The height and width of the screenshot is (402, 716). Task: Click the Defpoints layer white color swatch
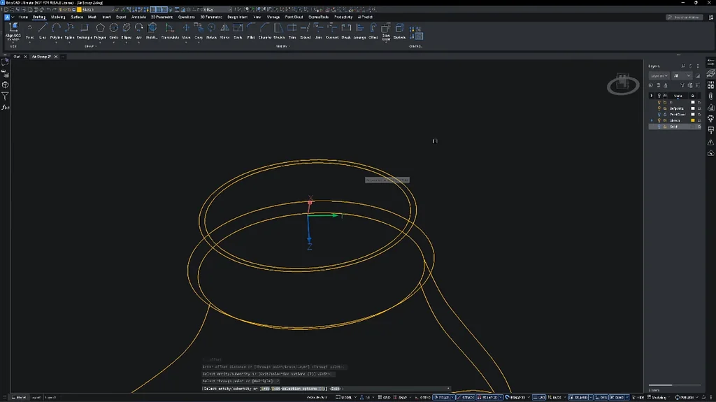coord(693,108)
